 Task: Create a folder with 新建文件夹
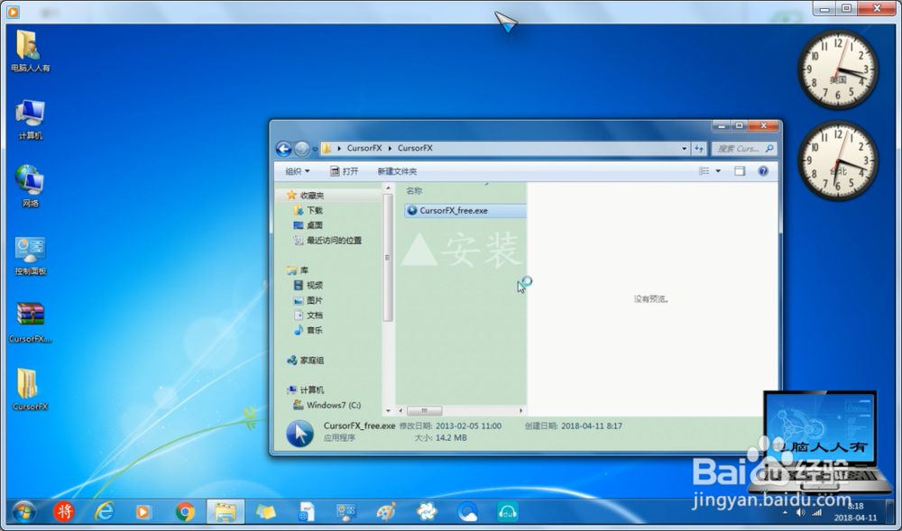[x=397, y=171]
